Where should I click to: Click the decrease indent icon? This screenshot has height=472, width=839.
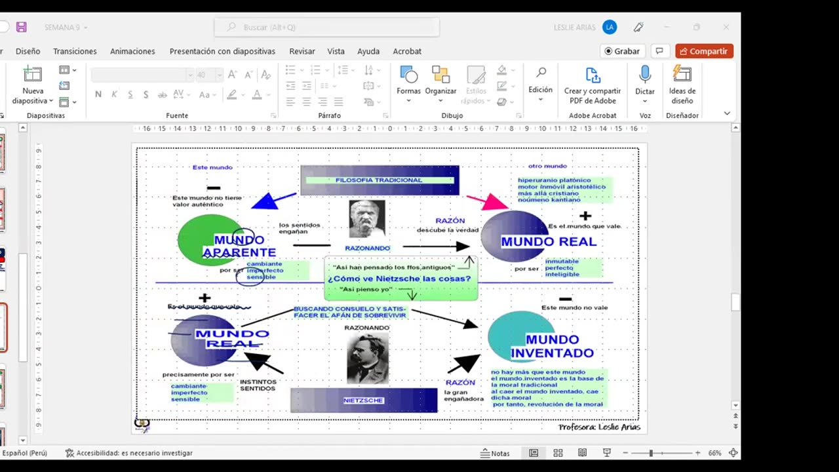[x=291, y=86]
